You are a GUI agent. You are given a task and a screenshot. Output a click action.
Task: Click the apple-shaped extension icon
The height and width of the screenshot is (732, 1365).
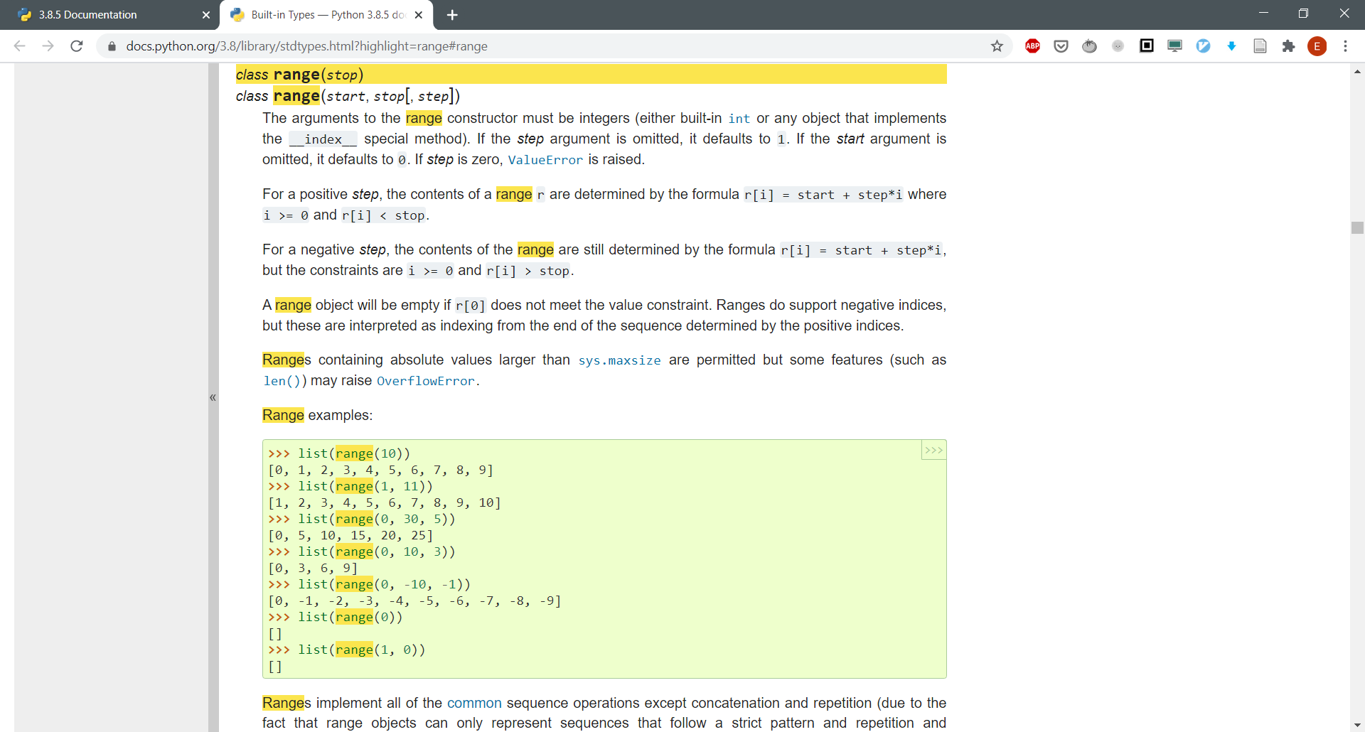(x=1089, y=46)
